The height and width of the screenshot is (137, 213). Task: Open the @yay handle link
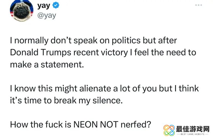click(47, 15)
